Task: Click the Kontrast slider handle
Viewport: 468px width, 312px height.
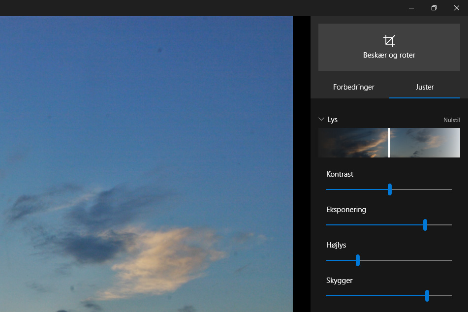Action: click(390, 189)
